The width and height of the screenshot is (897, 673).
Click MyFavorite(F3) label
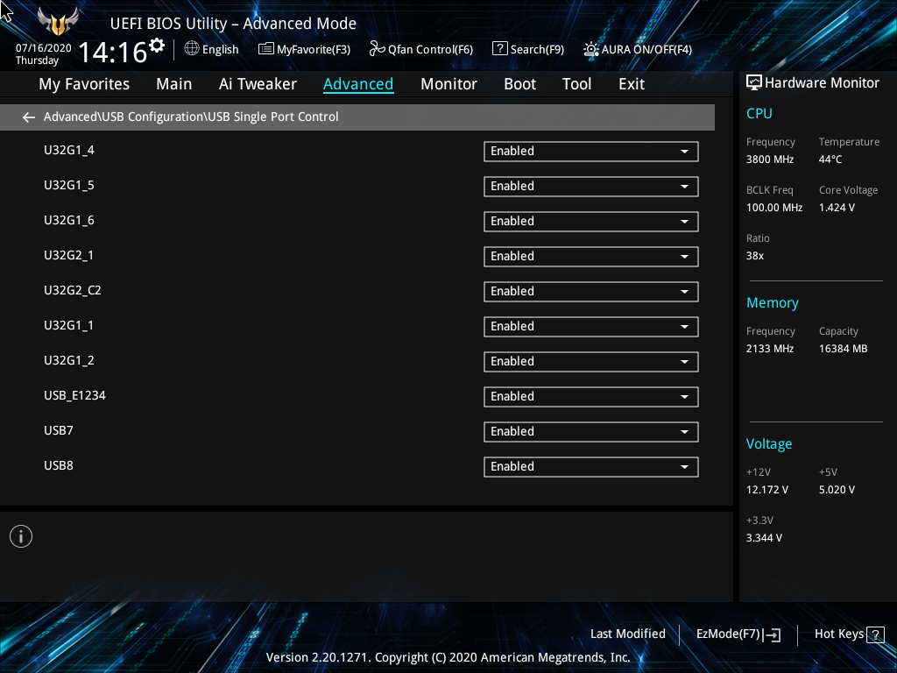[314, 50]
